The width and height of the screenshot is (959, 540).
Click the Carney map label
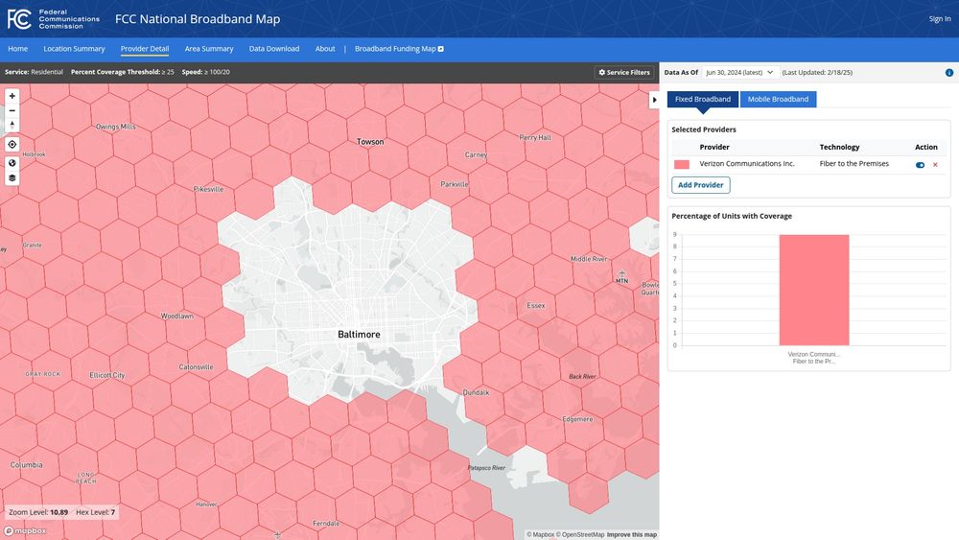point(476,154)
